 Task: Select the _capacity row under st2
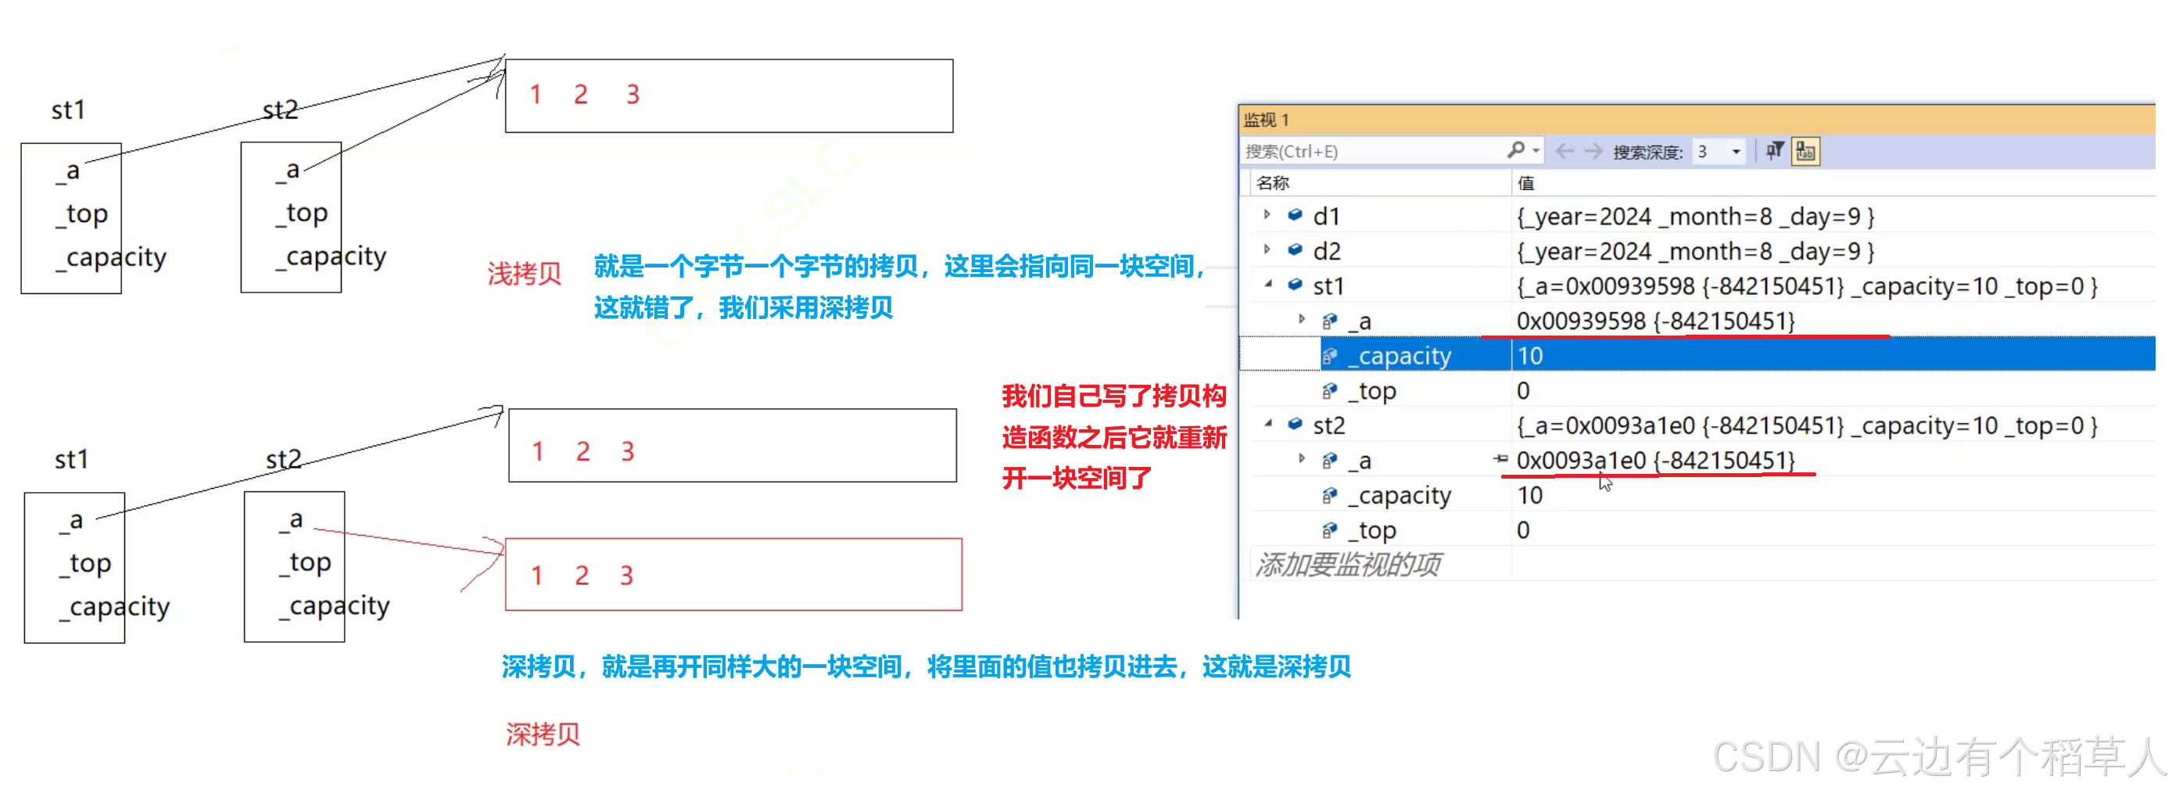pyautogui.click(x=1400, y=496)
